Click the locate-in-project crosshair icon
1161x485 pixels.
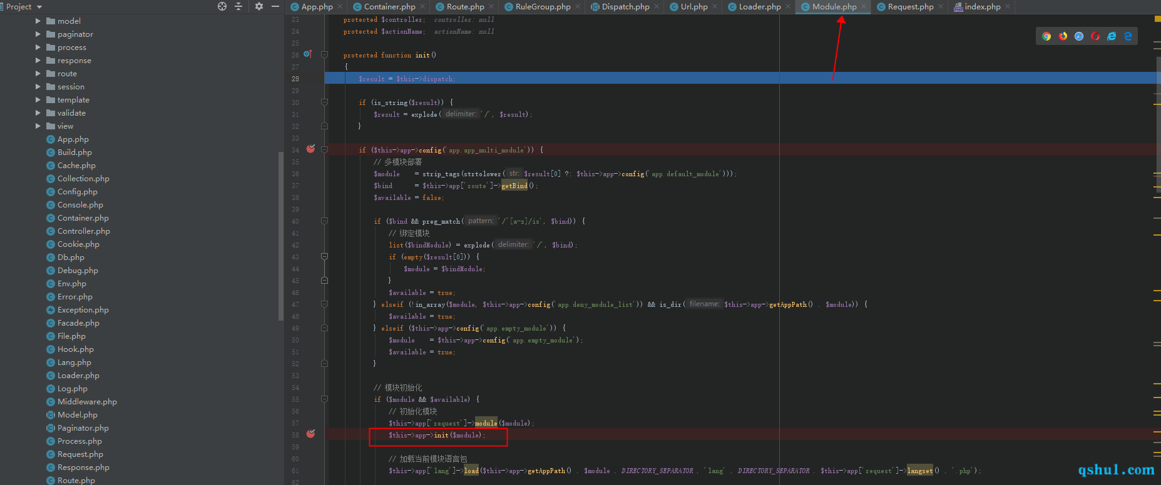tap(222, 6)
